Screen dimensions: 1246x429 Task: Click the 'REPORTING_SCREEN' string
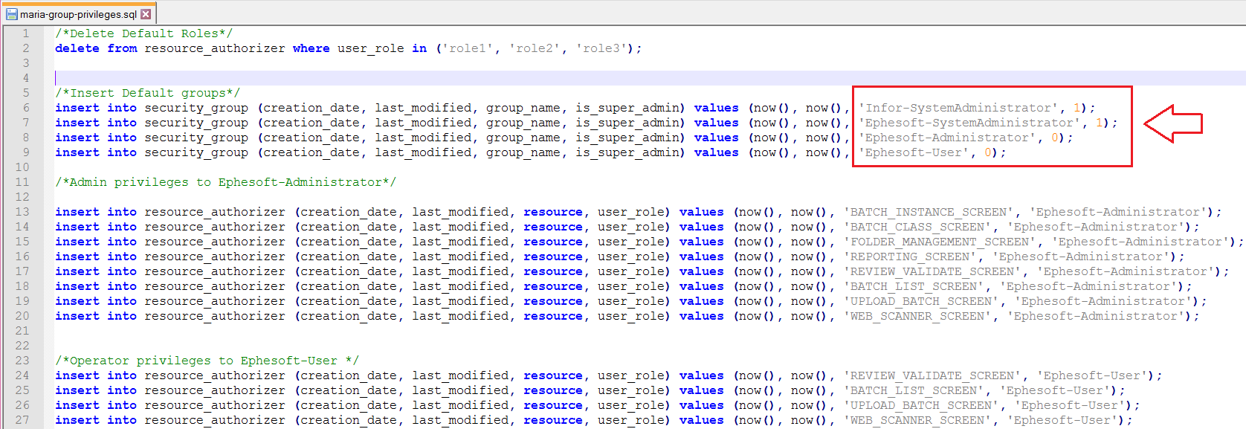pyautogui.click(x=910, y=257)
